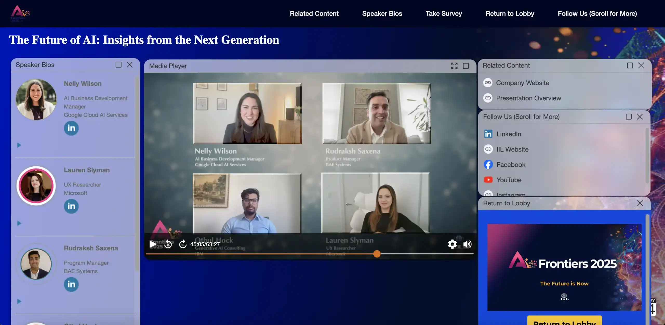This screenshot has height=325, width=665.
Task: Close the Speaker Bios panel
Action: pyautogui.click(x=130, y=64)
